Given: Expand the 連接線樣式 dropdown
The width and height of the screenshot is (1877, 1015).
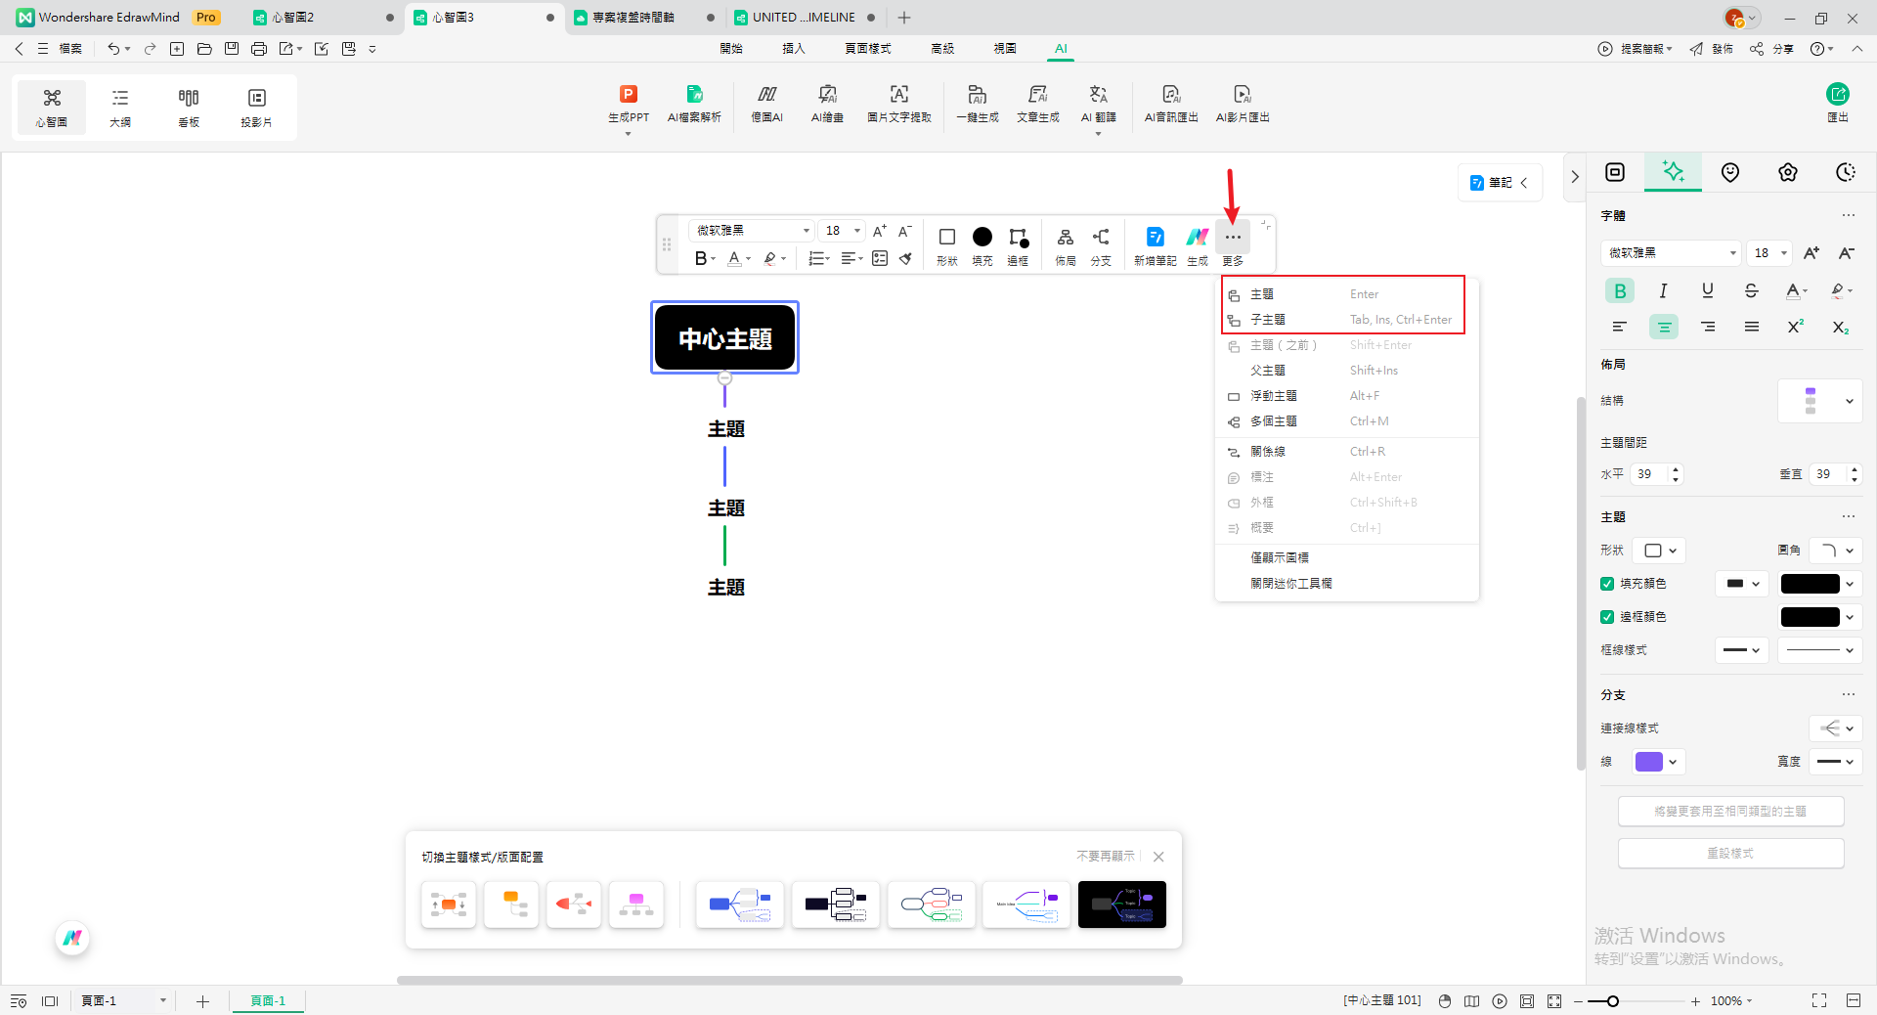Looking at the screenshot, I should pos(1836,728).
